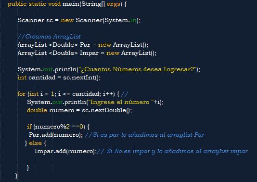This screenshot has width=257, height=182.
Task: Click the 'Ingrese el número' string literal
Action: click(x=121, y=102)
